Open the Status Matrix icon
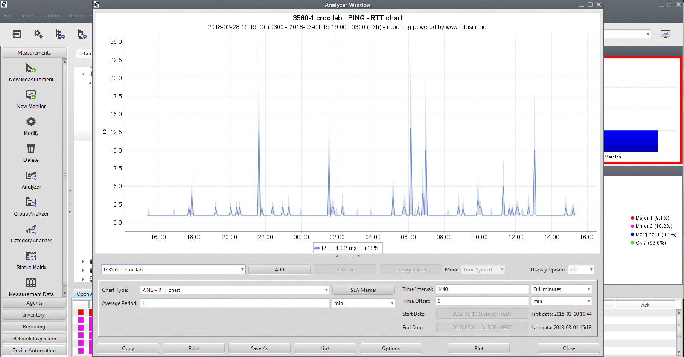684x357 pixels. (x=31, y=256)
